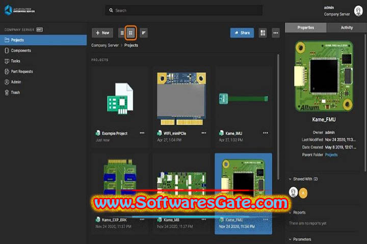Click the Kame_IMU file icon
The image size is (367, 244).
(x=221, y=133)
